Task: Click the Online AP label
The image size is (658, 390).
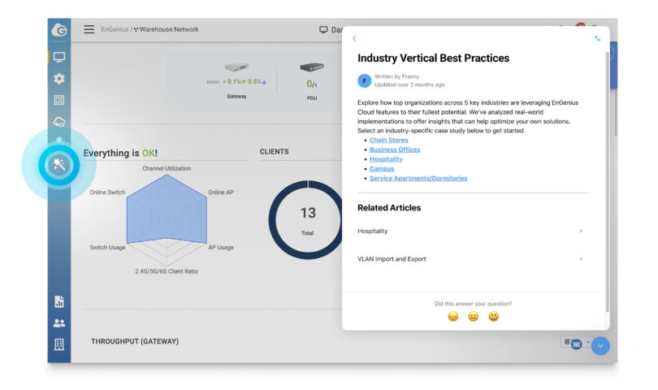Action: click(221, 193)
